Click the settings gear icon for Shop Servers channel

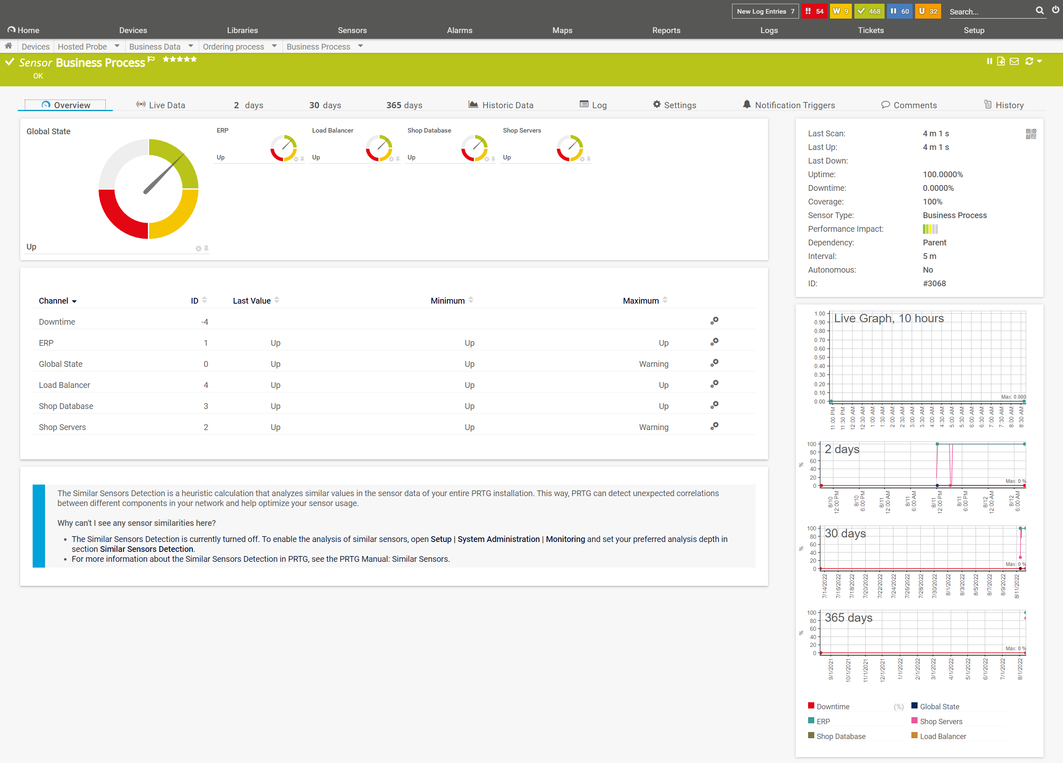click(x=715, y=426)
